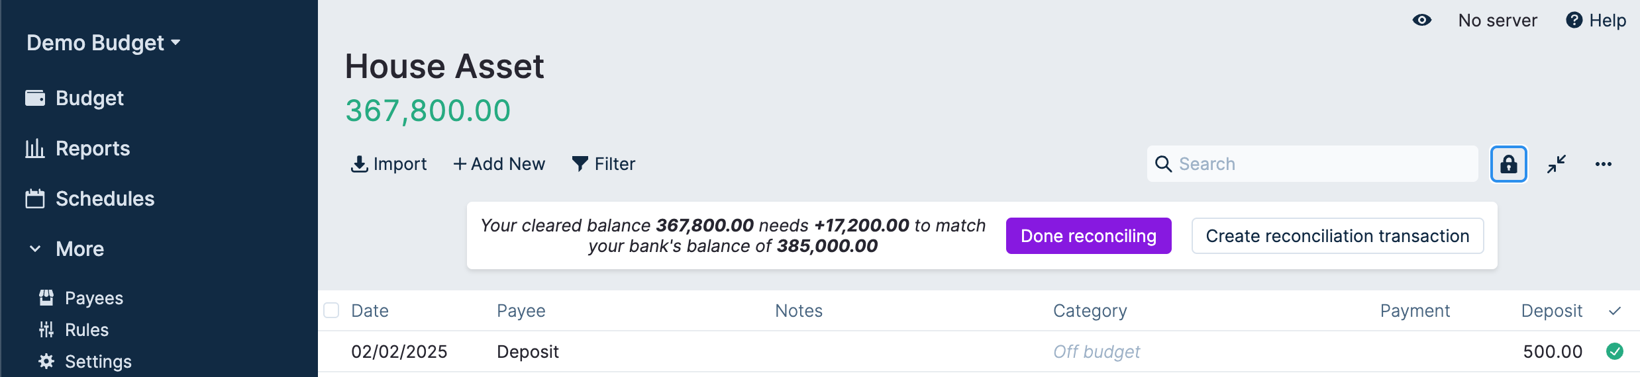Open the three-dot account menu
Image resolution: width=1640 pixels, height=377 pixels.
(x=1603, y=164)
